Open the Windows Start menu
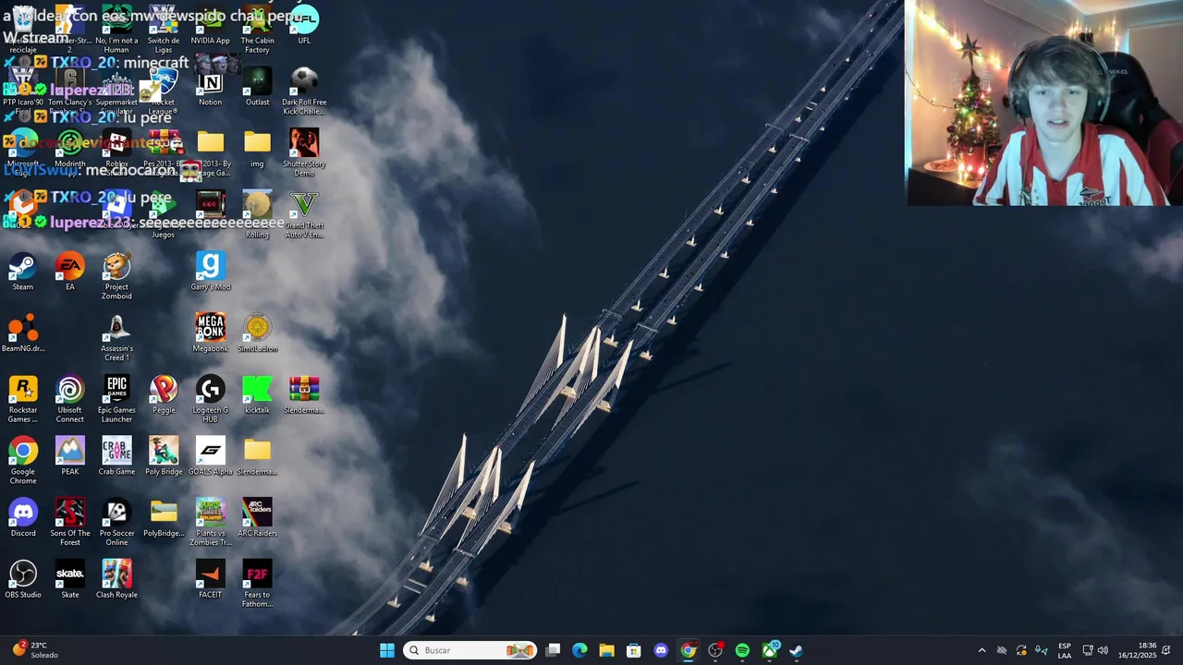This screenshot has height=665, width=1183. [x=387, y=650]
